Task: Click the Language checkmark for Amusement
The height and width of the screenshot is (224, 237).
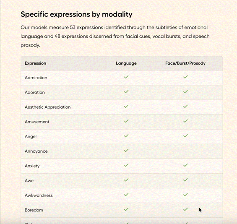Action: 126,121
